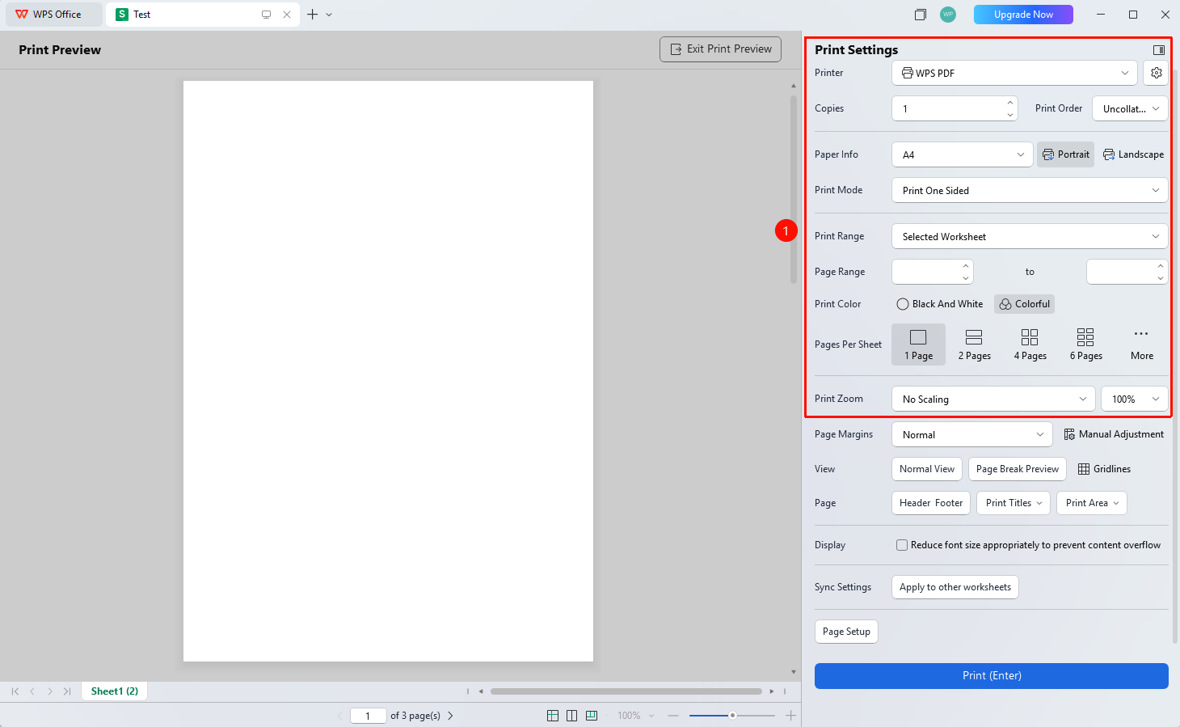The image size is (1180, 727).
Task: Click the user avatar icon
Action: 948,15
